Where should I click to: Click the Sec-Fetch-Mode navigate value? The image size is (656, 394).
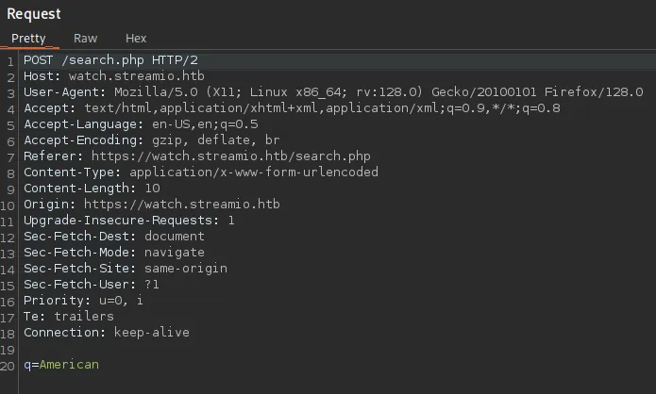(174, 253)
